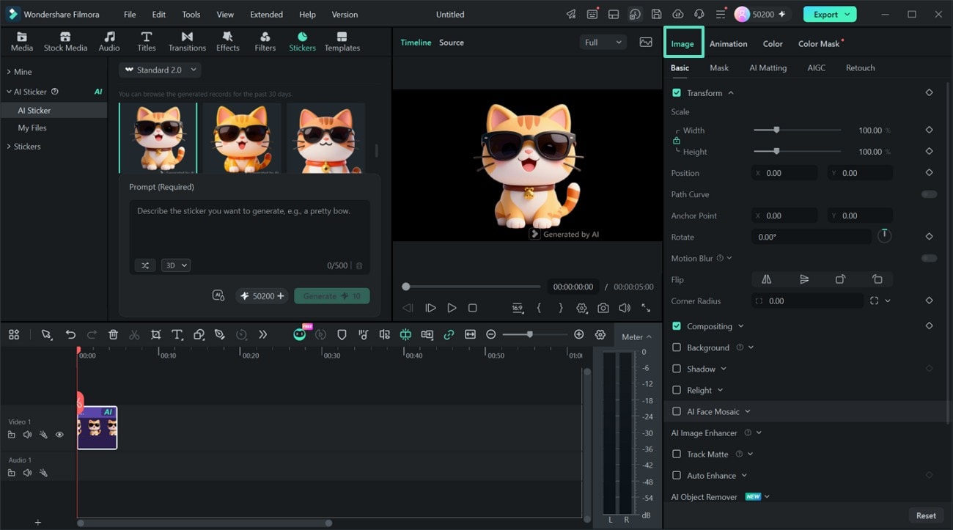Image resolution: width=953 pixels, height=530 pixels.
Task: Click the shuffle prompt icon
Action: (x=145, y=265)
